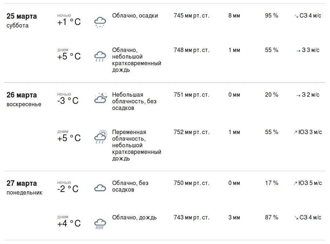Click the southwest wind arrow next to ЮЗ 5 м/с
Viewport: 330px width, 244px height.
(296, 183)
